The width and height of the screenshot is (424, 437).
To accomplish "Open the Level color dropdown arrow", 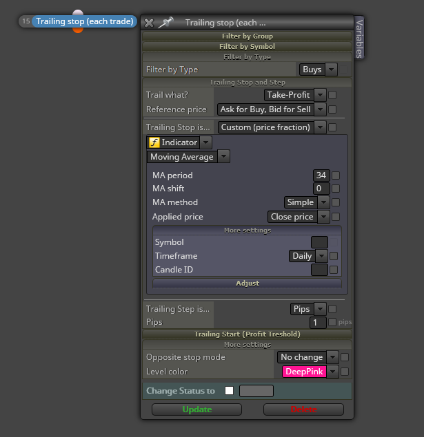I will pos(332,372).
